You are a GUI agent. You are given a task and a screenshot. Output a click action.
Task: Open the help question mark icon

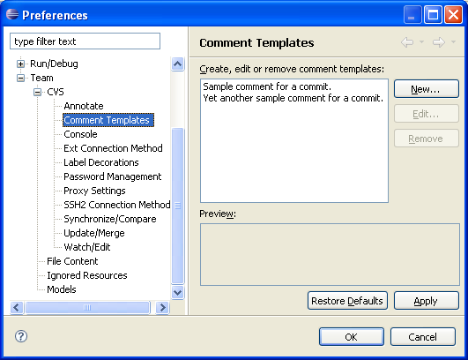(21, 336)
